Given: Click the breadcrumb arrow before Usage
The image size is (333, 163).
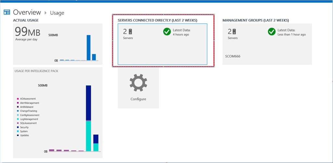Looking at the screenshot, I should tap(46, 13).
